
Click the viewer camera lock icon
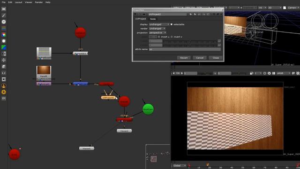coord(285,8)
